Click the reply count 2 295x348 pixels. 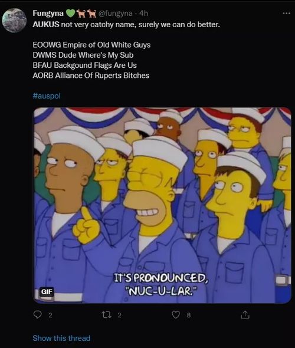(50, 315)
